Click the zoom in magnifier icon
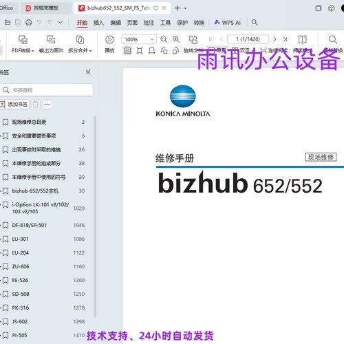 (x=176, y=39)
